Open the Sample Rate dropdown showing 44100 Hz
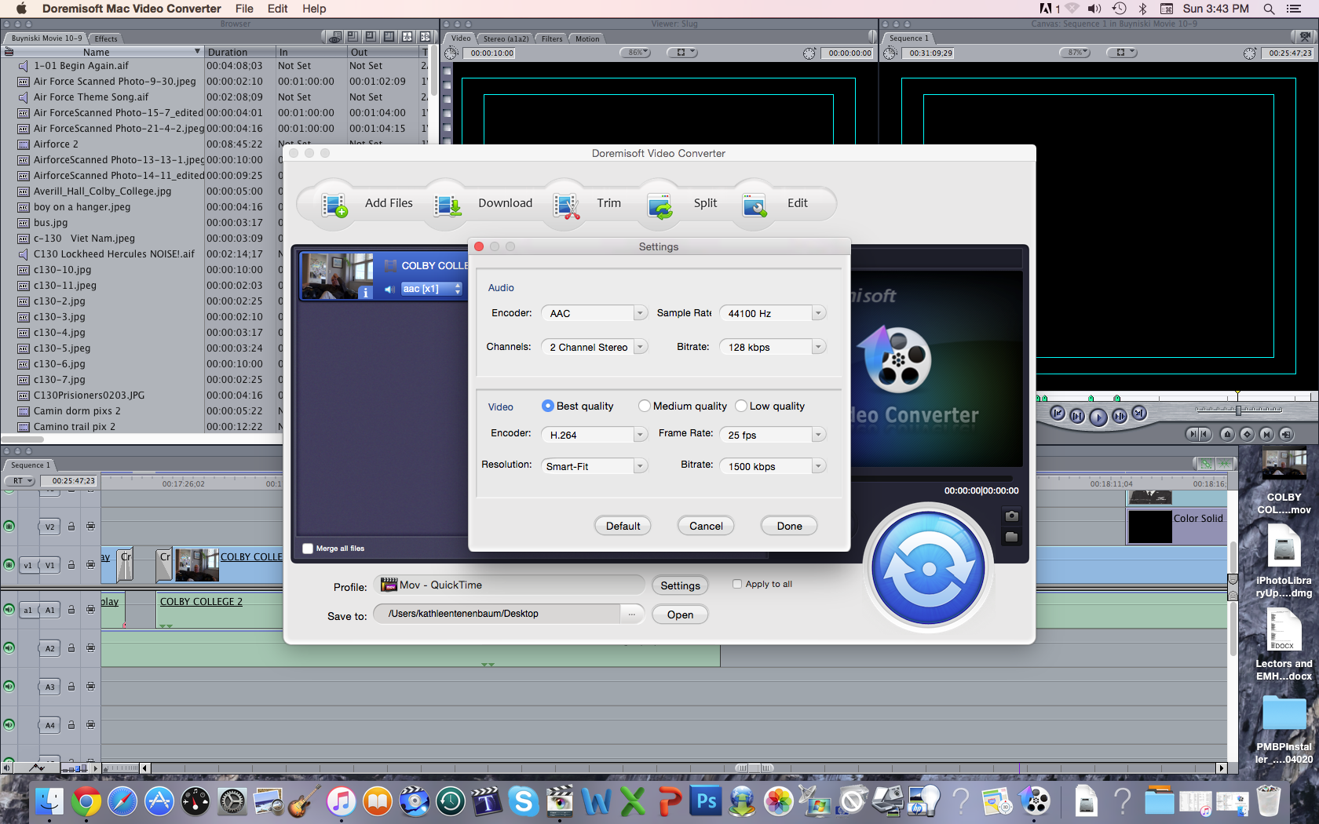The image size is (1319, 824). [773, 313]
